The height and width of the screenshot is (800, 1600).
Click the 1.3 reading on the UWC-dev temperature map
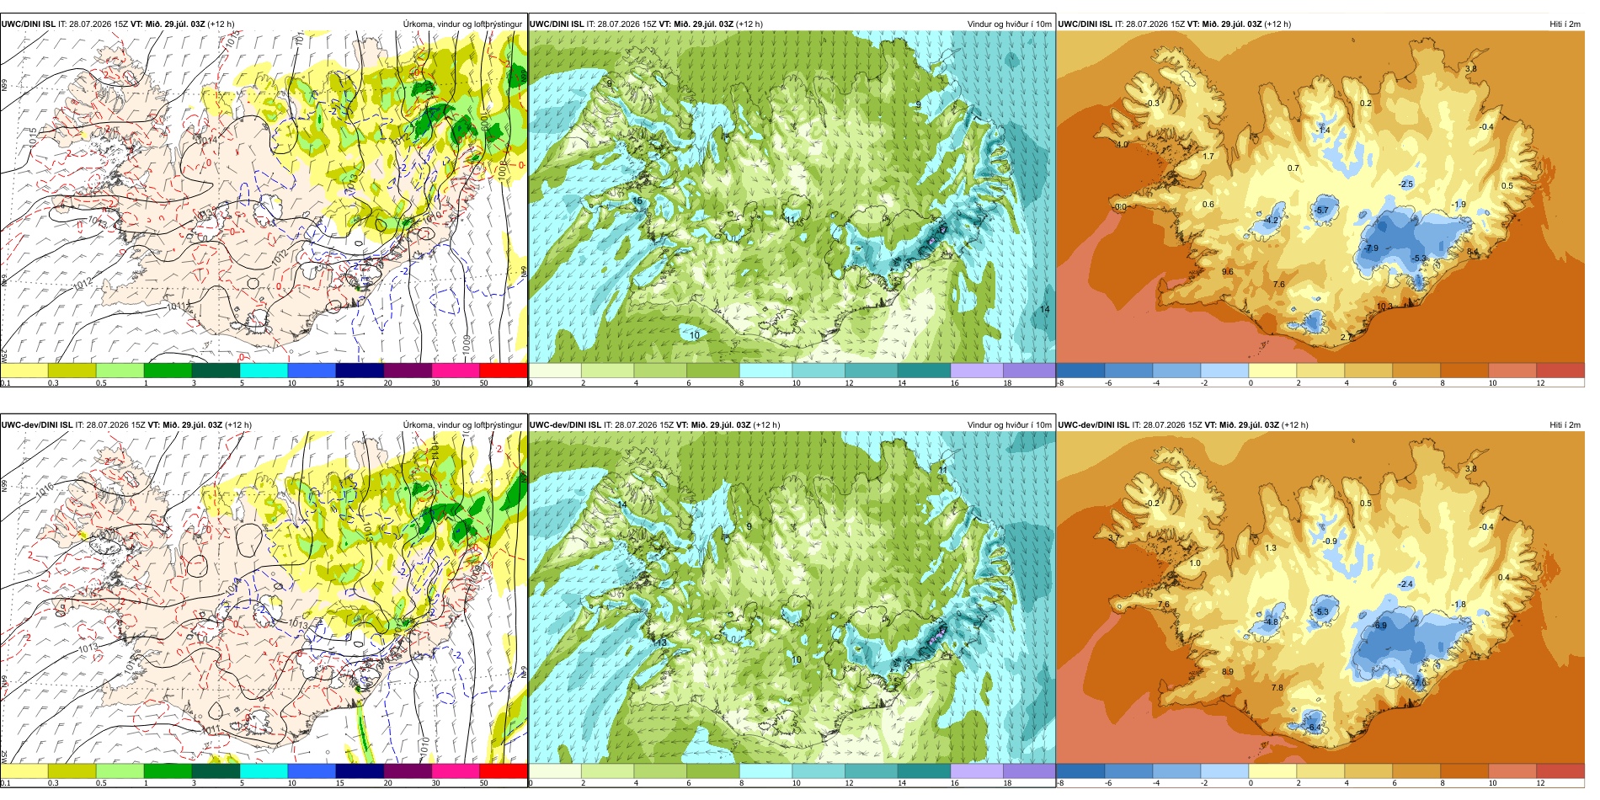[x=1271, y=548]
